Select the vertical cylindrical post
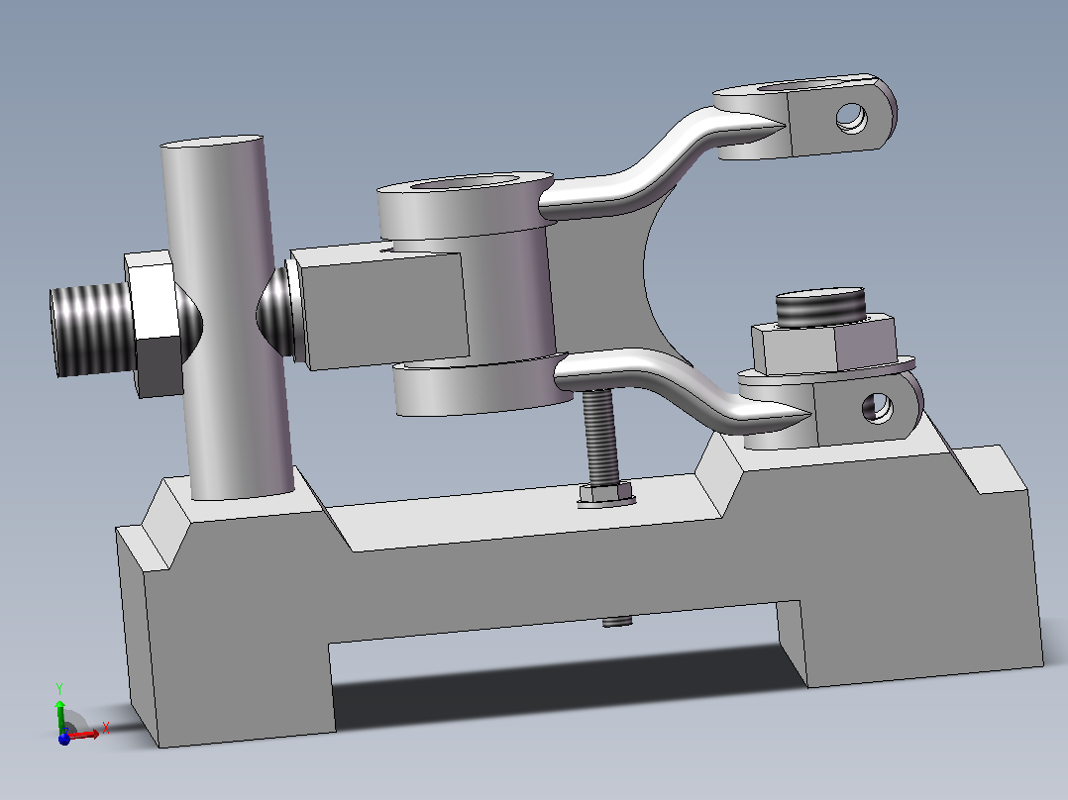Image resolution: width=1068 pixels, height=800 pixels. (228, 317)
